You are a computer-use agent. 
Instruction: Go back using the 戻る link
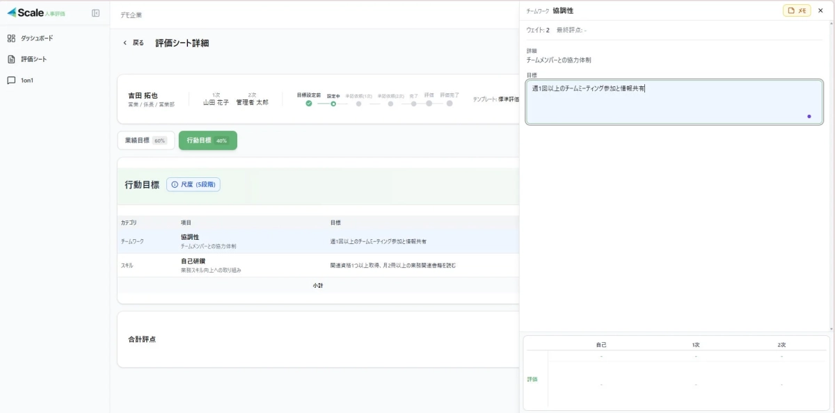(134, 43)
